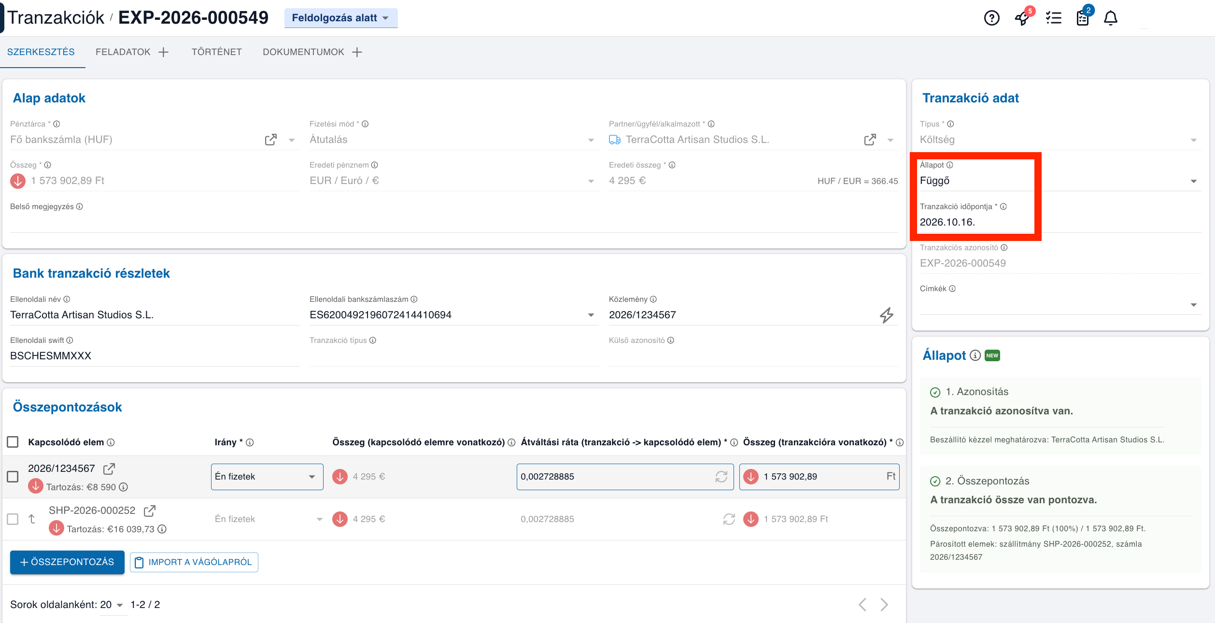Screen dimensions: 1215x623
Task: Open Pénztárca wallet in new window
Action: coord(271,140)
